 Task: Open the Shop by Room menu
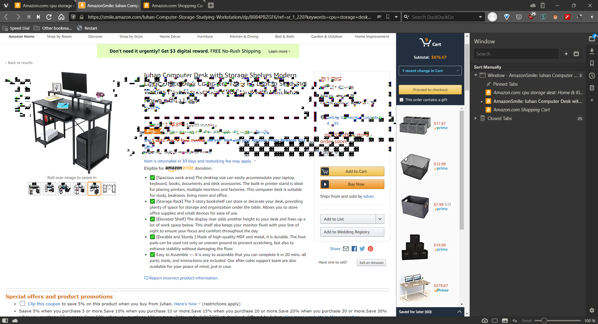[59, 36]
